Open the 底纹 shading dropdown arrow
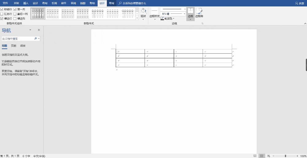This screenshot has height=158, width=307. click(x=143, y=19)
